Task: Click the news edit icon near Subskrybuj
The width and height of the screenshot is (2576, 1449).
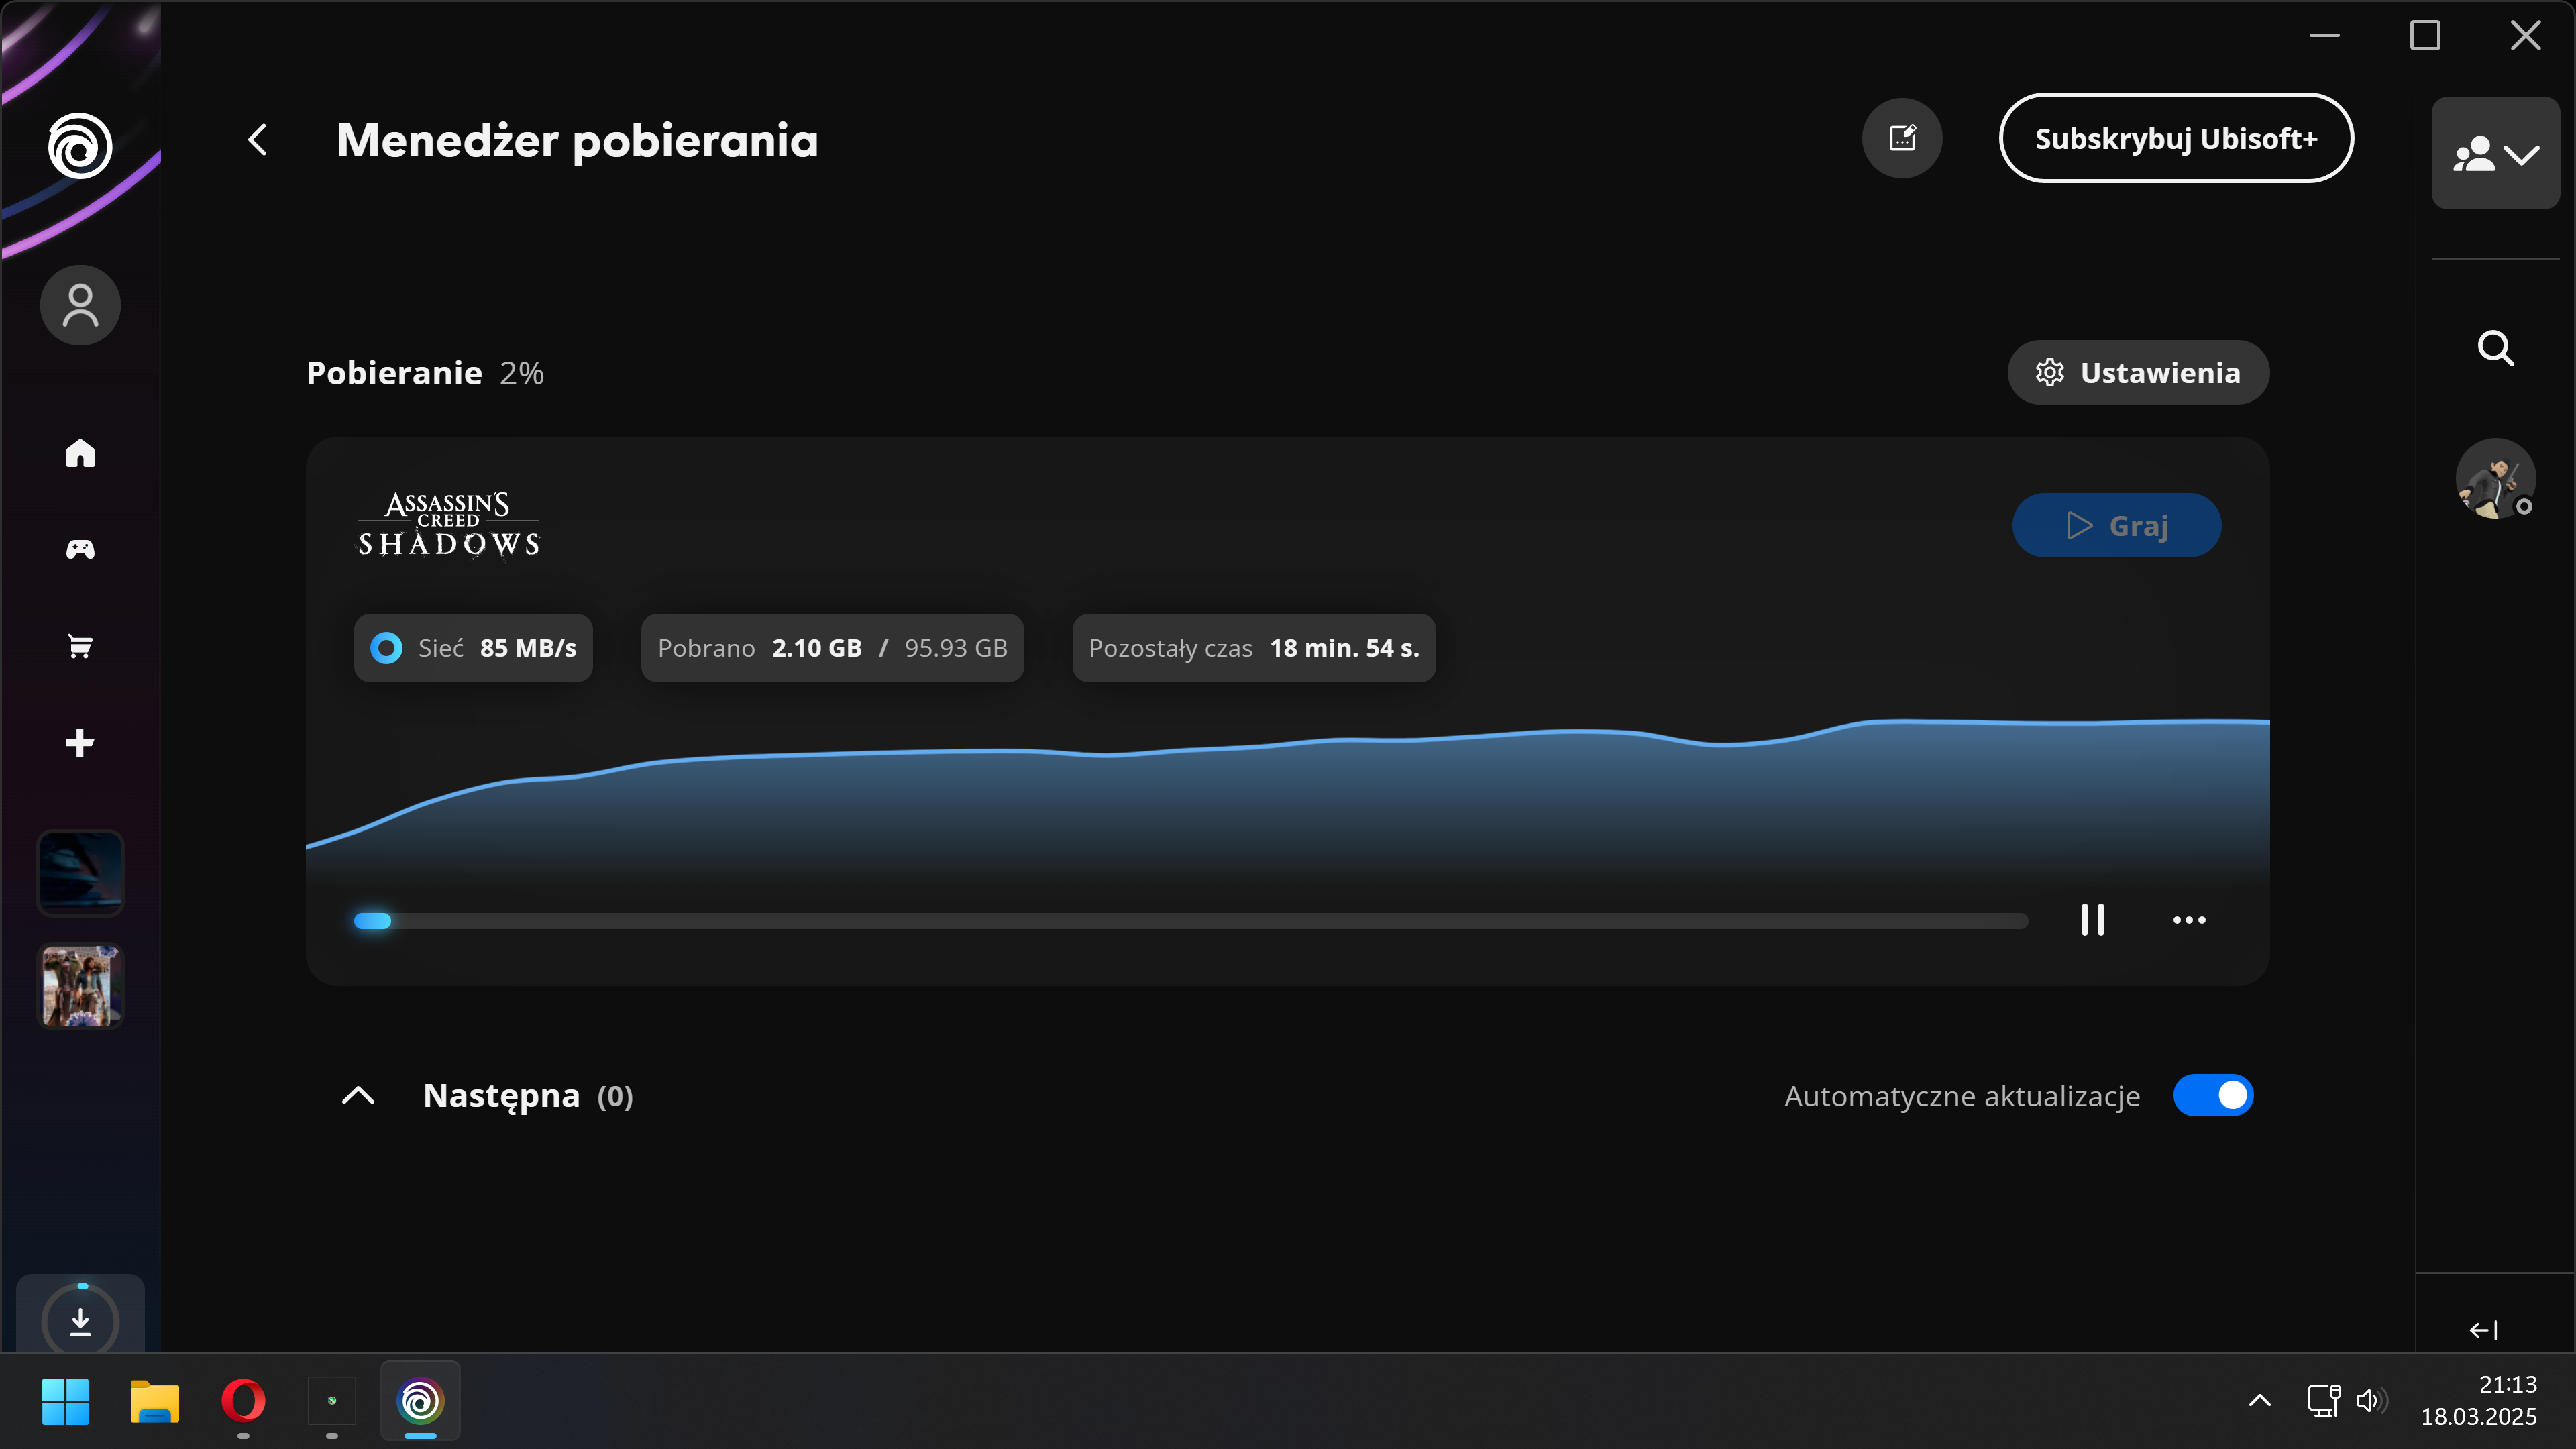Action: coord(1902,138)
